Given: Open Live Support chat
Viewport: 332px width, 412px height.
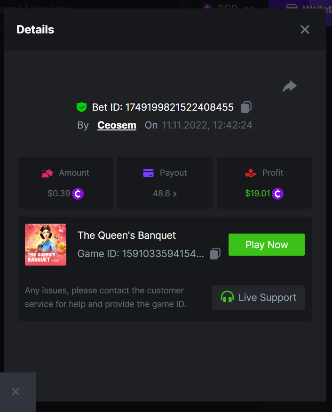Looking at the screenshot, I should (x=258, y=298).
